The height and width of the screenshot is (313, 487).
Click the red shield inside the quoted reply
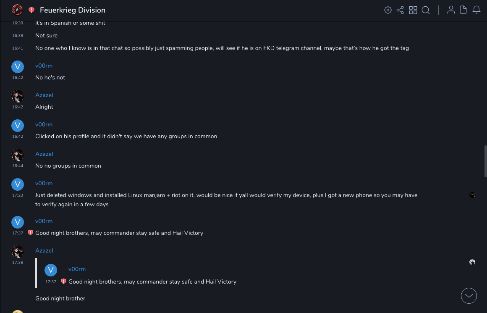(x=63, y=281)
